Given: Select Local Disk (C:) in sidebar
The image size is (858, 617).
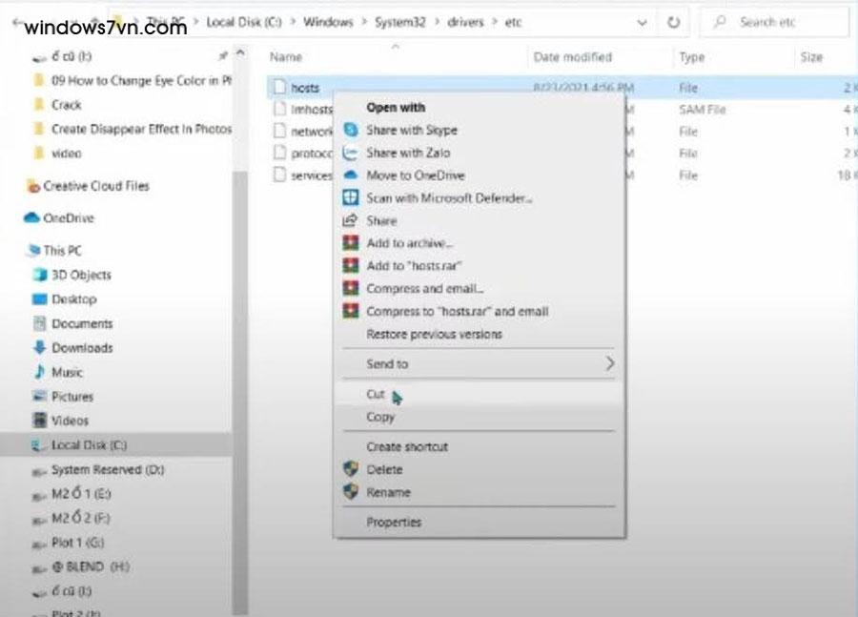Looking at the screenshot, I should (89, 445).
